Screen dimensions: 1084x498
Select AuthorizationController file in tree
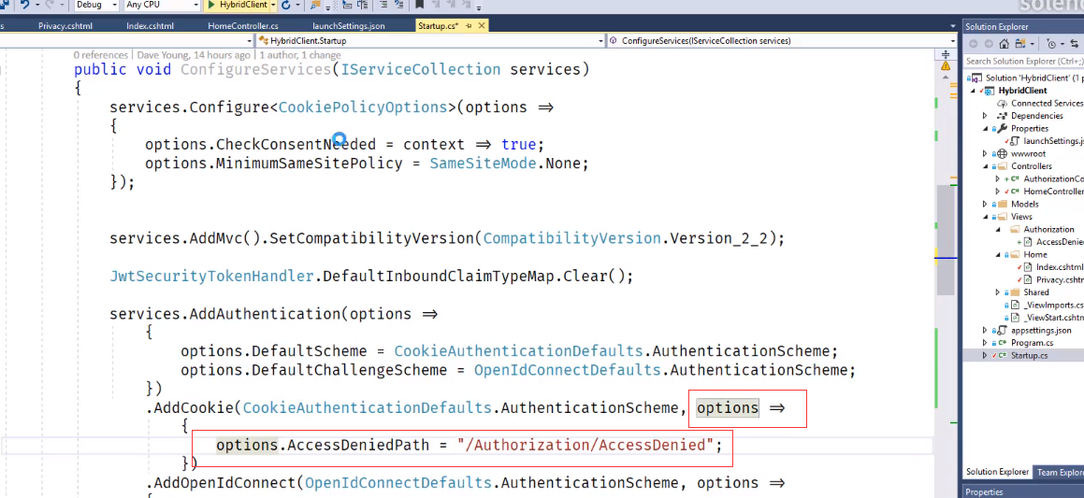(1053, 178)
